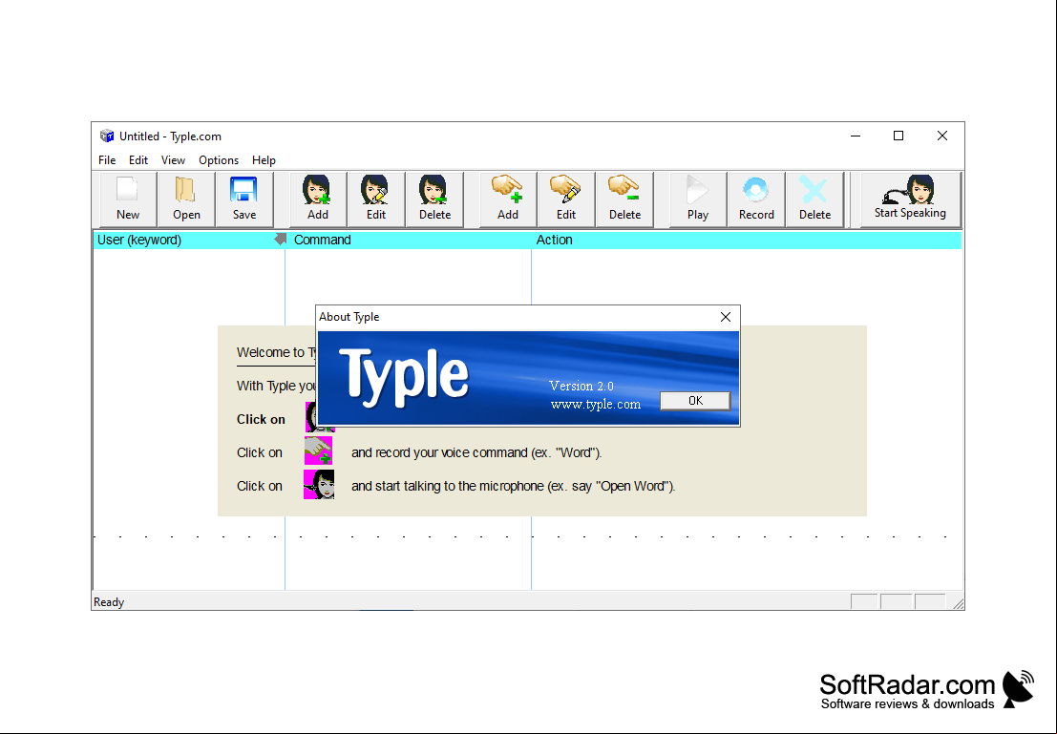Click the window resize grip in status bar
This screenshot has height=734, width=1057.
coord(958,603)
